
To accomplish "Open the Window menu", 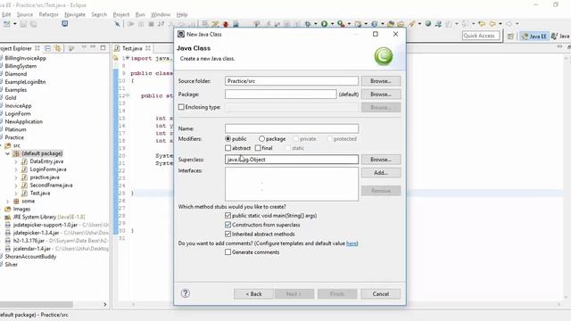I will 161,14.
